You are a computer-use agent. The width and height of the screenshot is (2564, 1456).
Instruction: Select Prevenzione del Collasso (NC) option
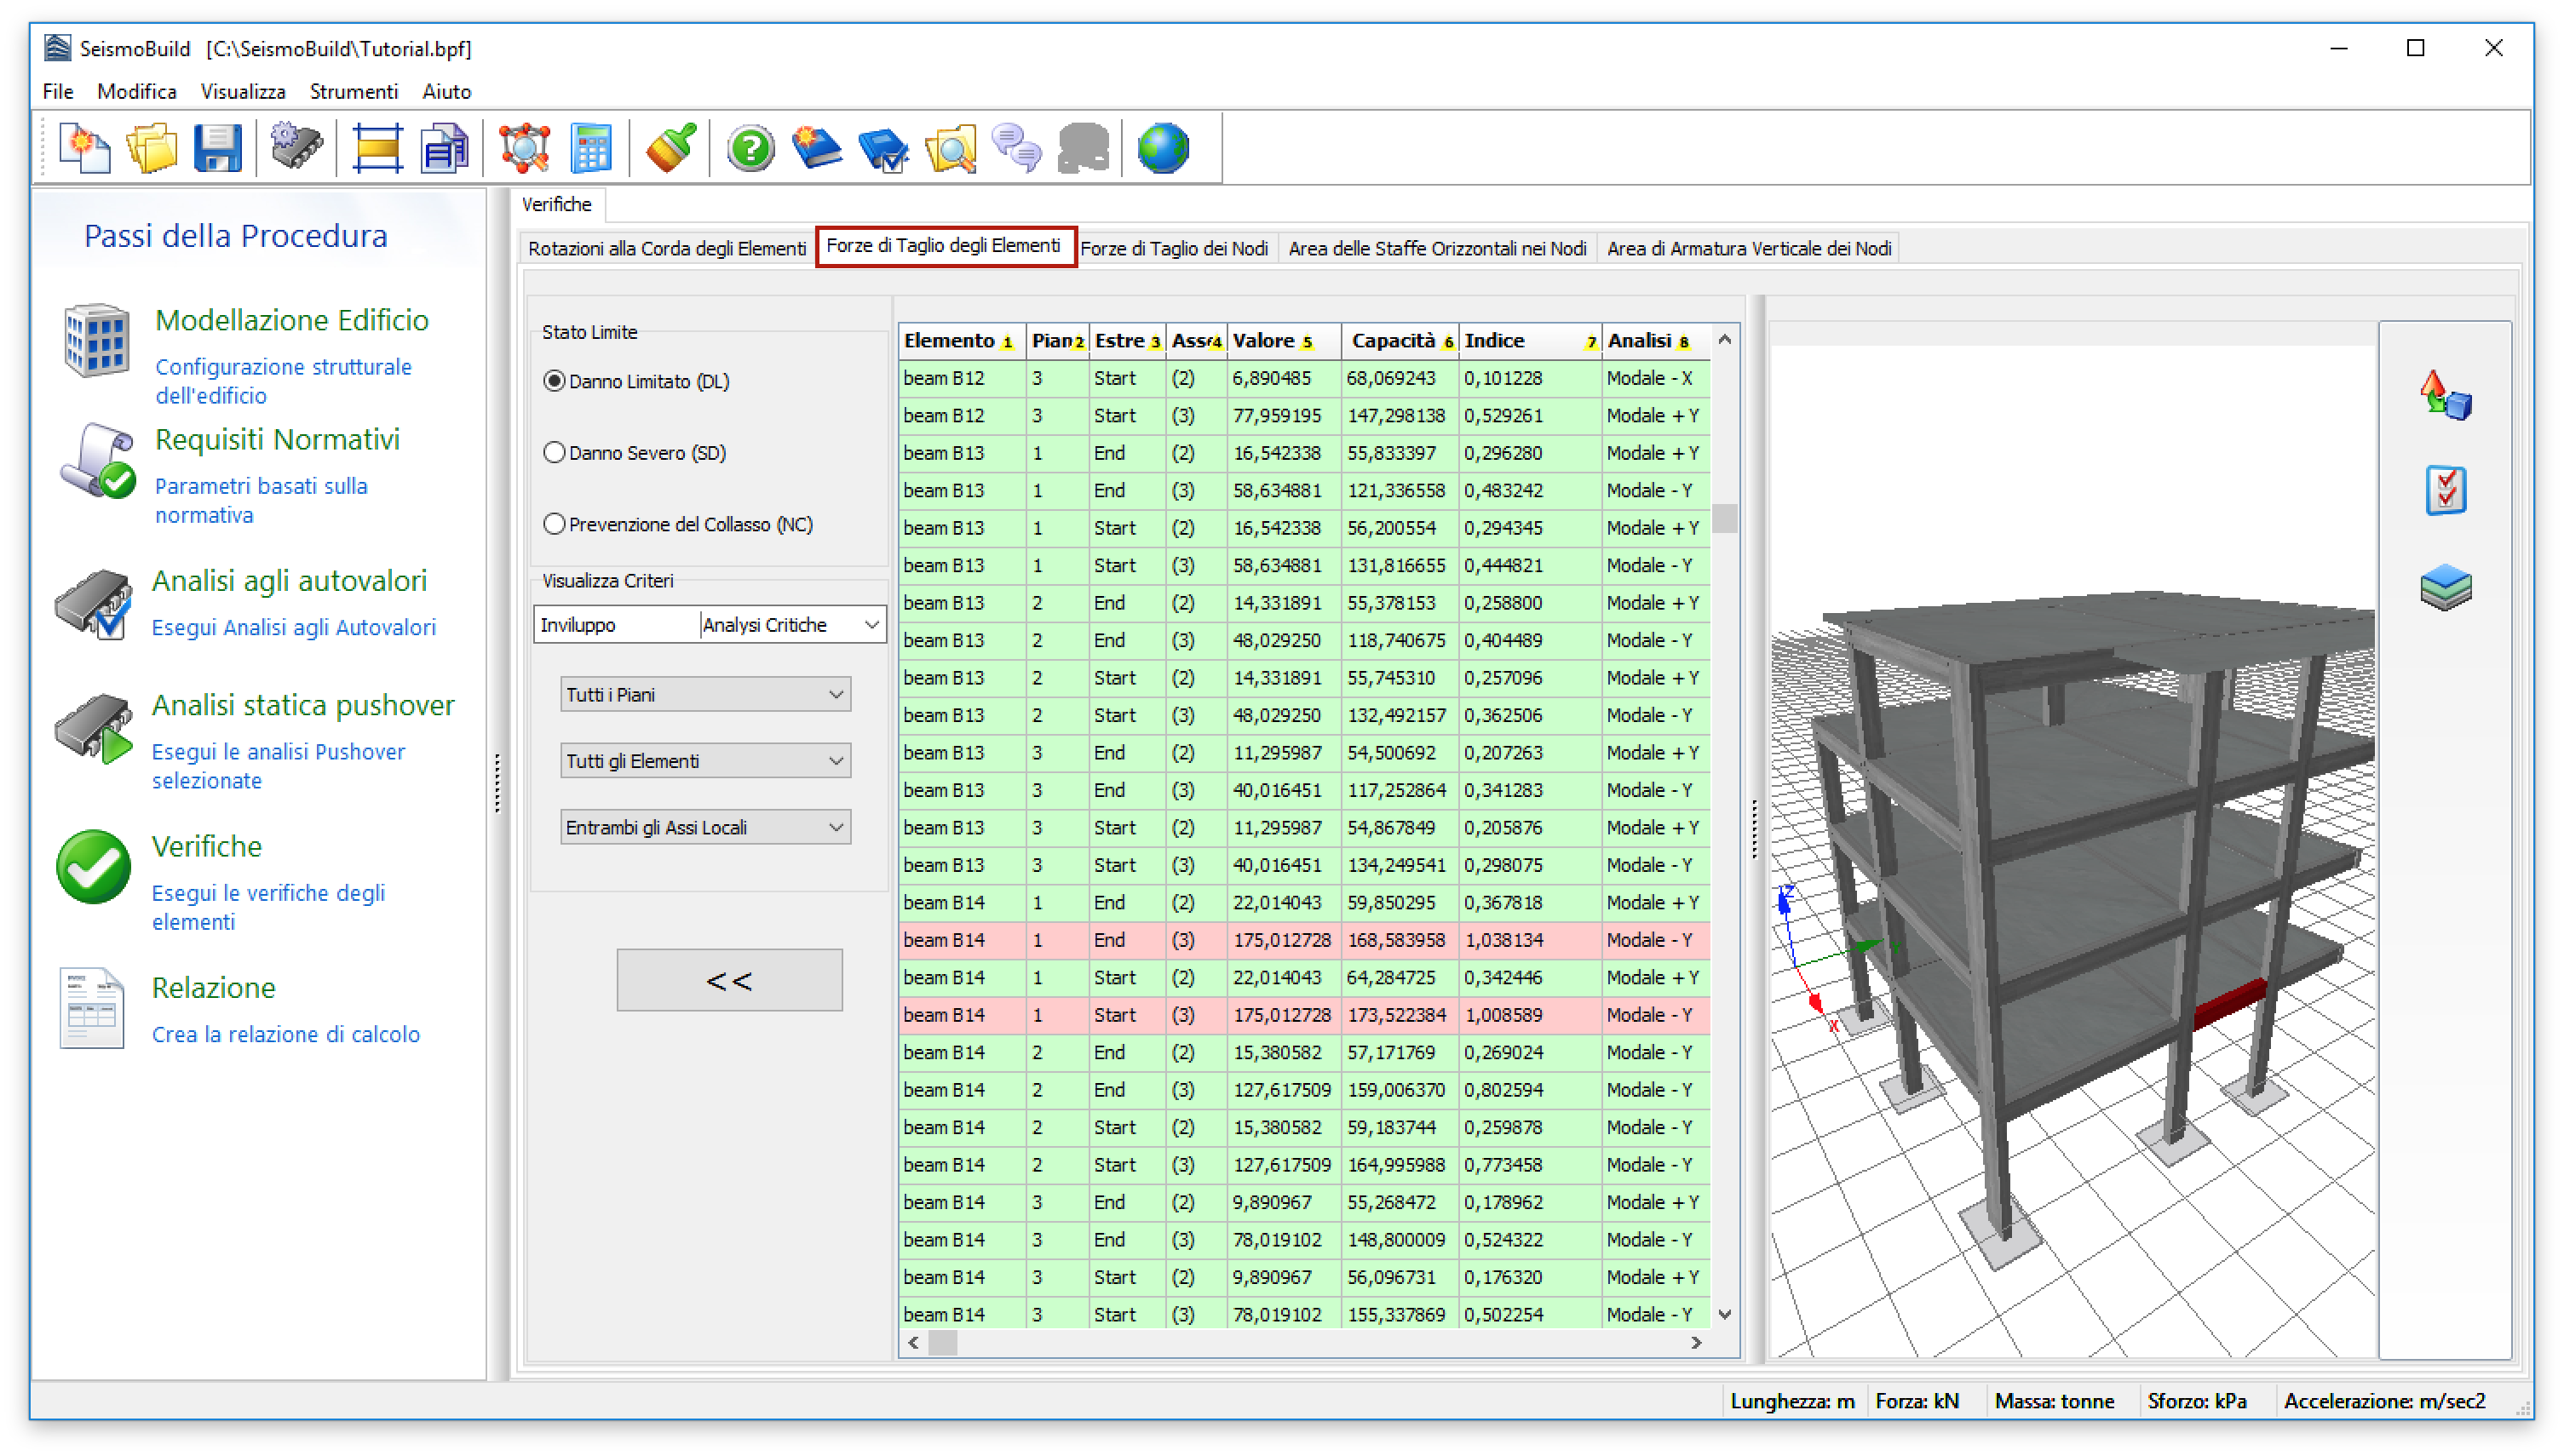[555, 524]
